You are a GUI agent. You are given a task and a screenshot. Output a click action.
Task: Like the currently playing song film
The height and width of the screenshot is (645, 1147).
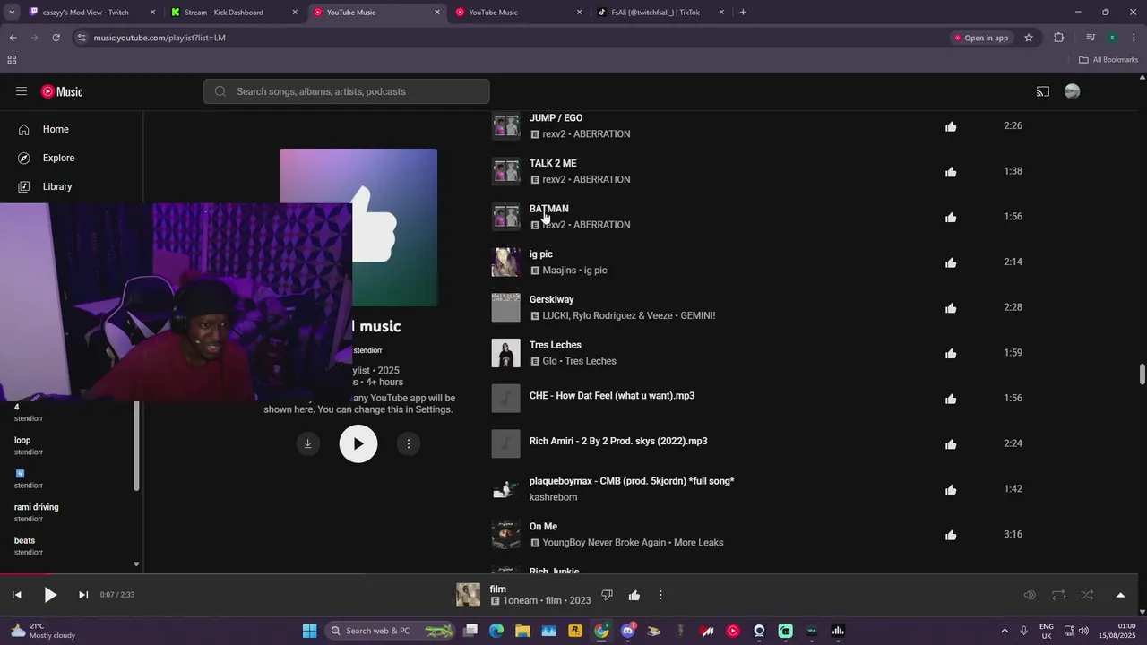[634, 595]
